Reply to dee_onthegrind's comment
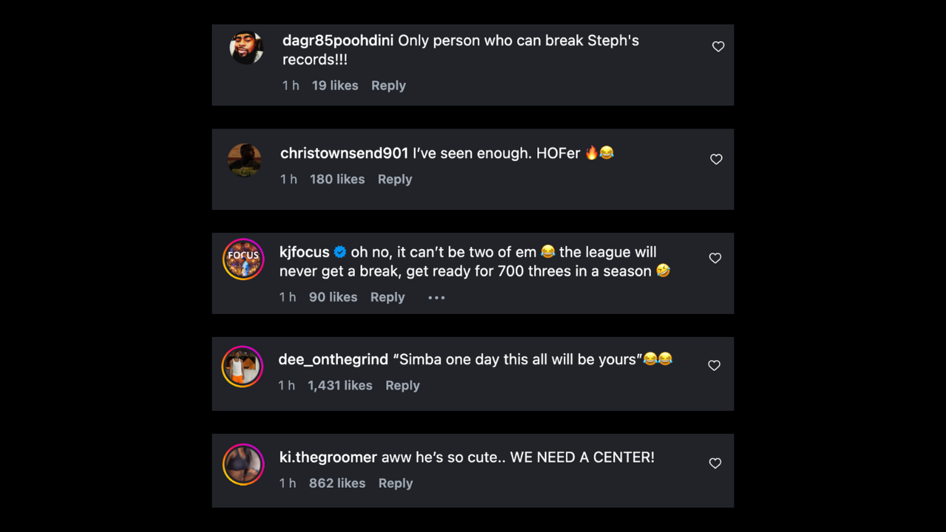The image size is (946, 532). coord(402,385)
